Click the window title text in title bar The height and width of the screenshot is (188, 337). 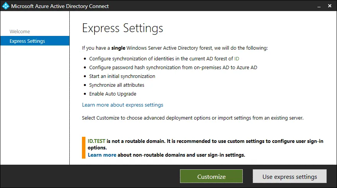(x=59, y=6)
